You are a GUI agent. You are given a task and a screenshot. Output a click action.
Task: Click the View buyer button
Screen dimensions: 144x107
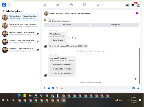coord(67,25)
